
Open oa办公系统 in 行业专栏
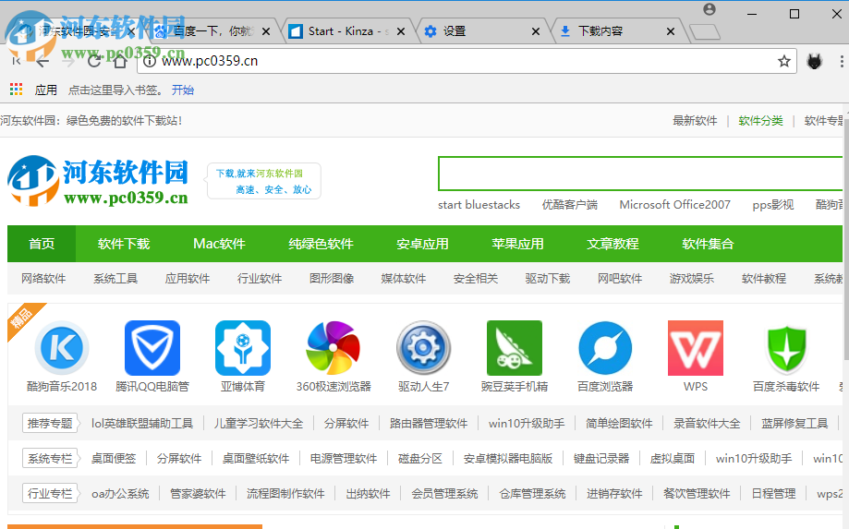(120, 494)
